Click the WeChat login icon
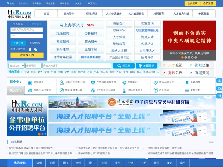Image resolution: width=223 pixels, height=167 pixels. 35,50
